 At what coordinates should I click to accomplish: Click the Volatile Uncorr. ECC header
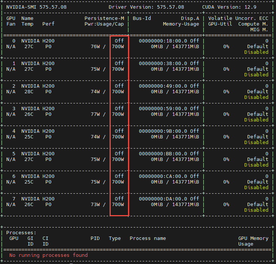[x=238, y=18]
